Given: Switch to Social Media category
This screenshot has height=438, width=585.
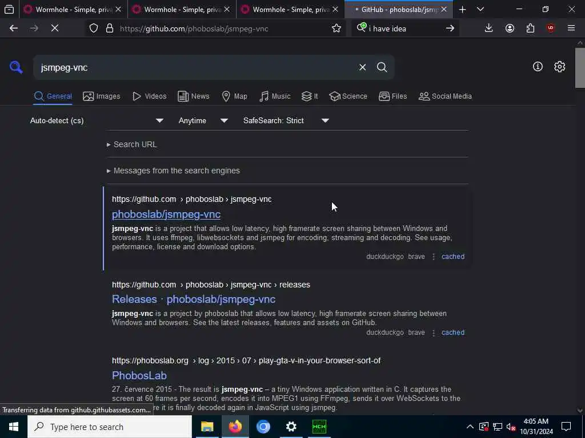Looking at the screenshot, I should [x=444, y=96].
